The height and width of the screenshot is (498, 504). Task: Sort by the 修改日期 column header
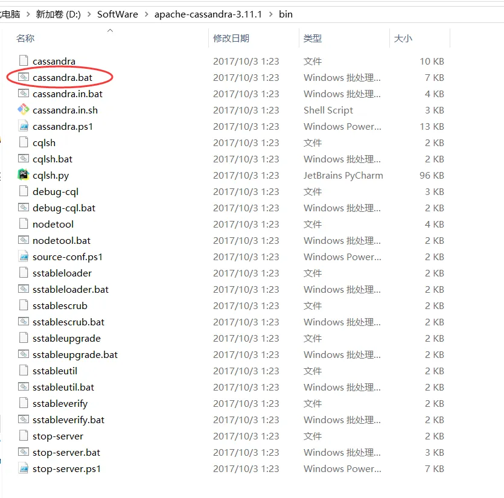pyautogui.click(x=231, y=38)
